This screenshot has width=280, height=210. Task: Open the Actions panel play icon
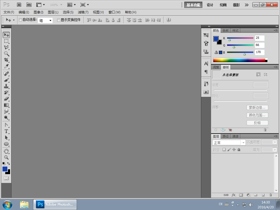click(x=206, y=92)
